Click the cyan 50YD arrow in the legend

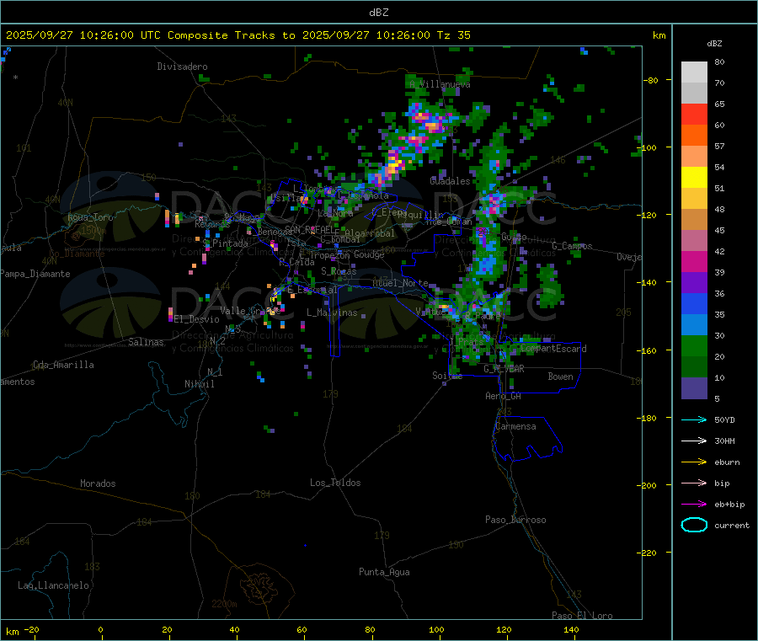(x=694, y=419)
